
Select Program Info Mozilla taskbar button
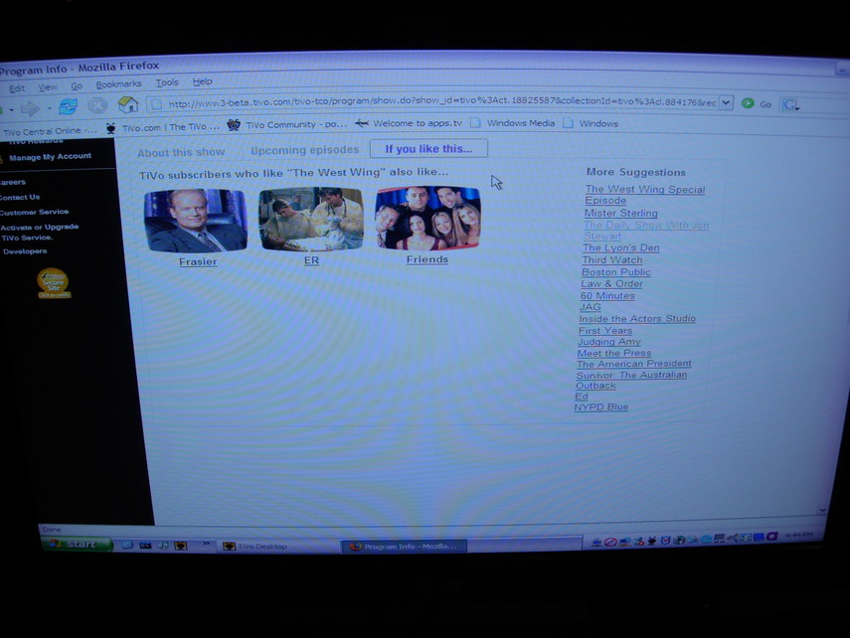pyautogui.click(x=405, y=547)
